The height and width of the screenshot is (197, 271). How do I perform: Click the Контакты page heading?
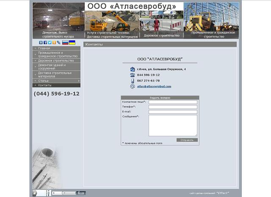pos(94,44)
